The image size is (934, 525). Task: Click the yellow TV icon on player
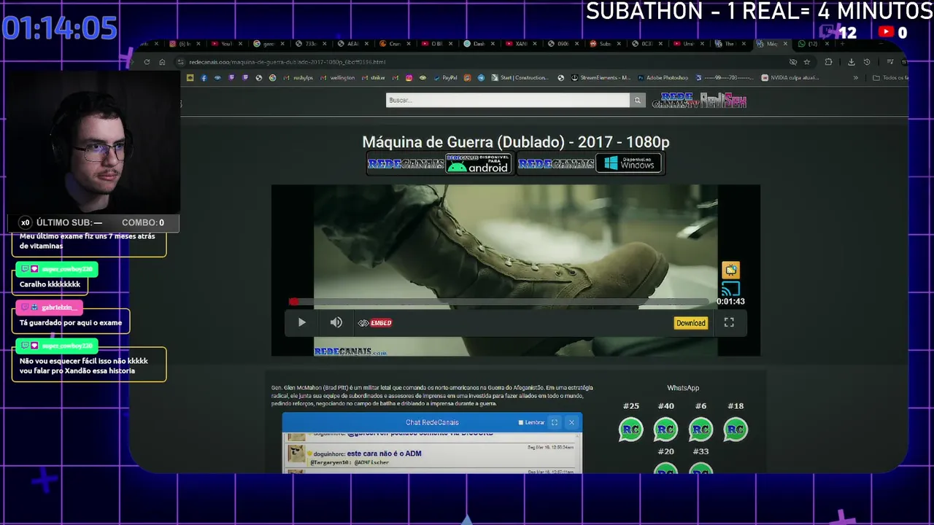[x=730, y=270]
